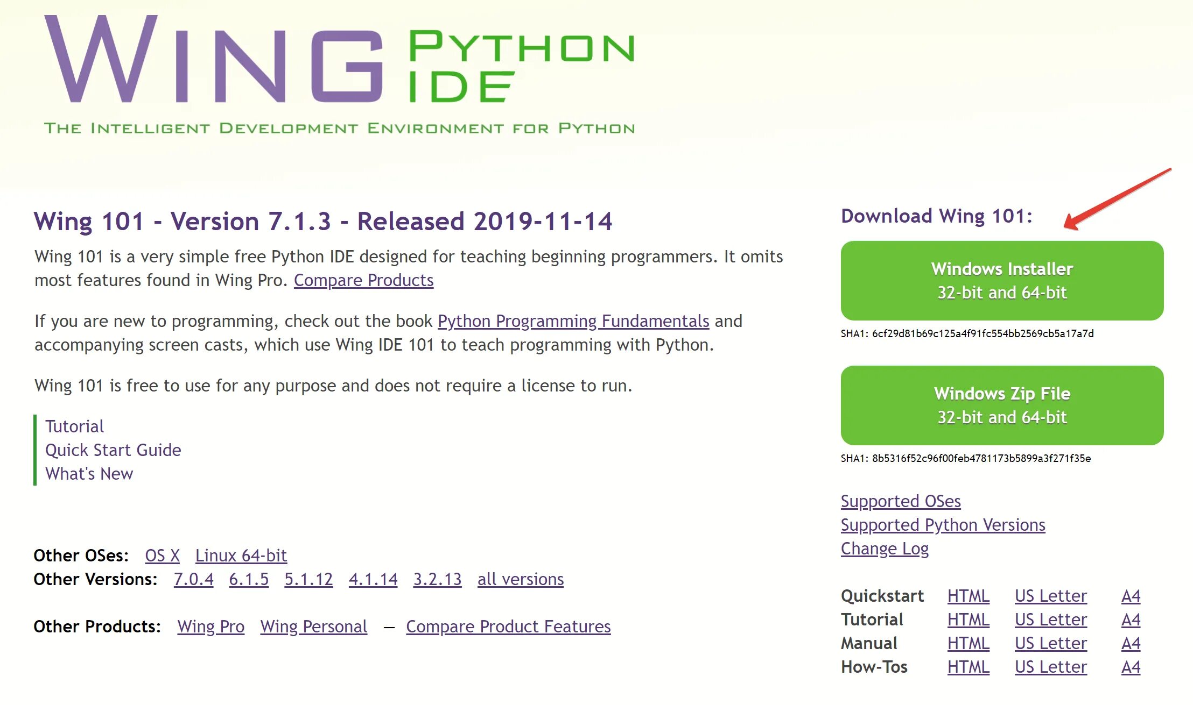
Task: Go to Wing Pro product page
Action: [211, 626]
